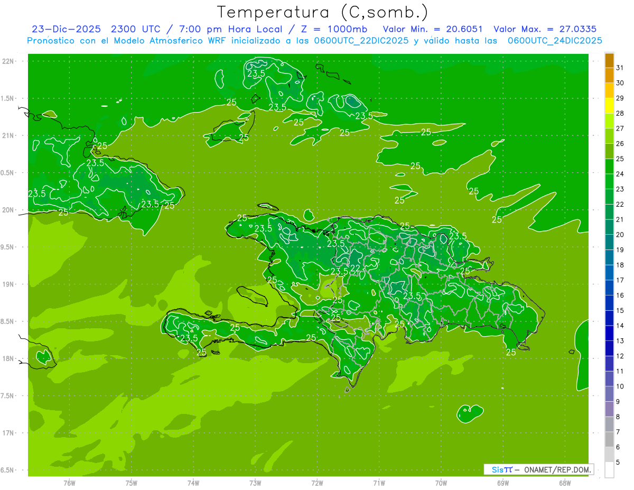Click the 19N latitude axis label
The image size is (634, 490).
click(x=8, y=284)
